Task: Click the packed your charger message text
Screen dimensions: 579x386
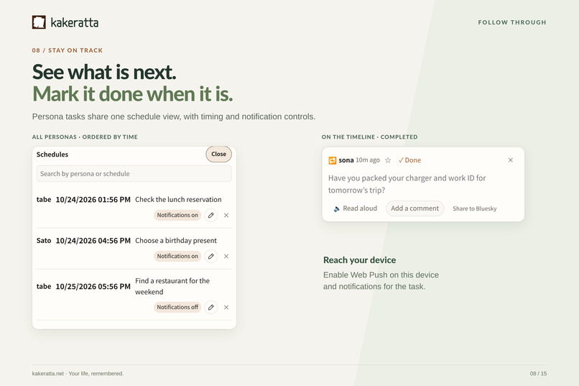Action: tap(407, 184)
